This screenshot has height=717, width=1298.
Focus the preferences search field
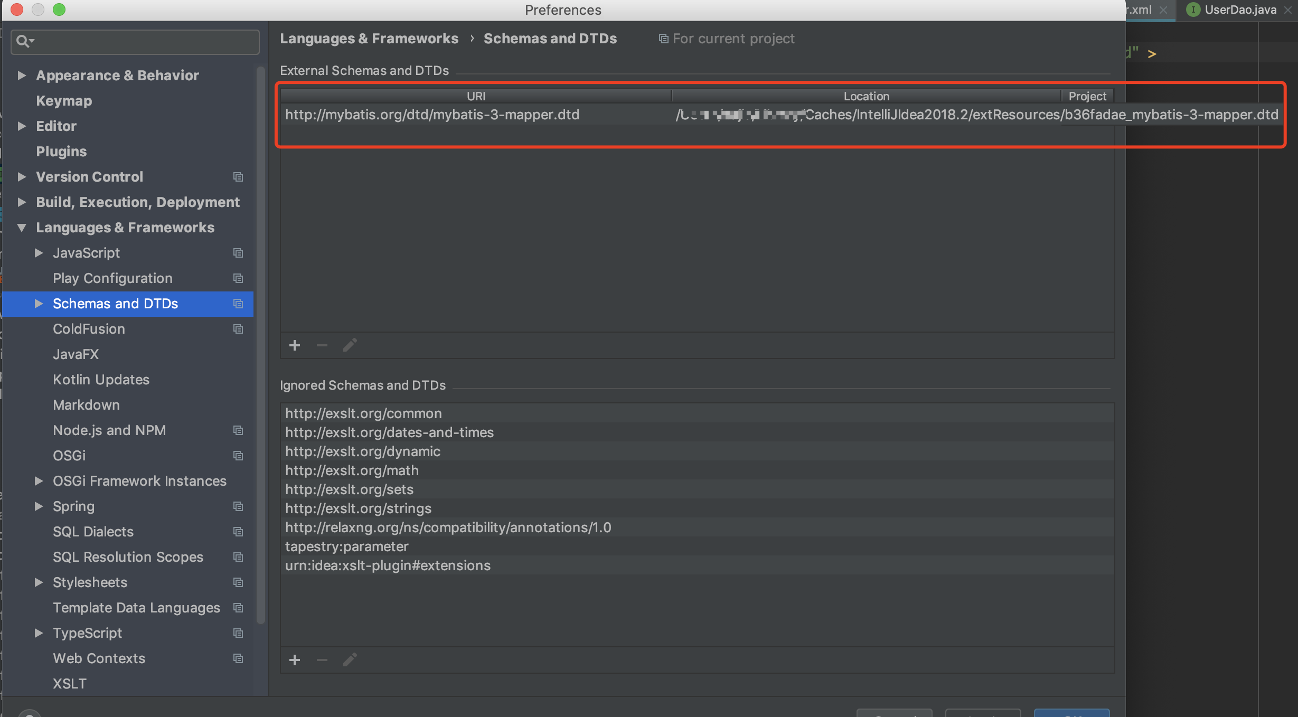pyautogui.click(x=143, y=41)
